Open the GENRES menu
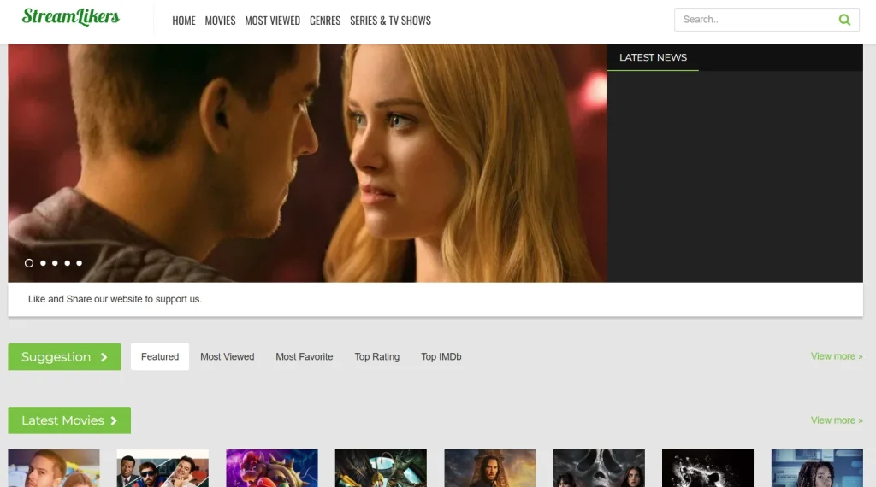The height and width of the screenshot is (487, 876). click(325, 21)
